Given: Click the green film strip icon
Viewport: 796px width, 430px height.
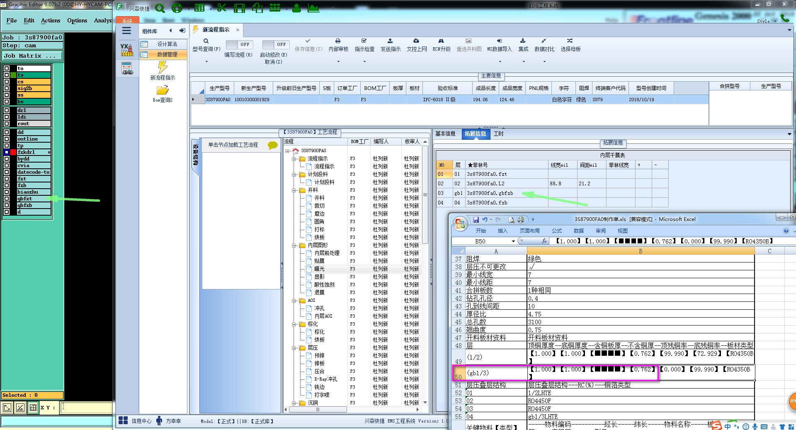Looking at the screenshot, I should click(239, 8).
